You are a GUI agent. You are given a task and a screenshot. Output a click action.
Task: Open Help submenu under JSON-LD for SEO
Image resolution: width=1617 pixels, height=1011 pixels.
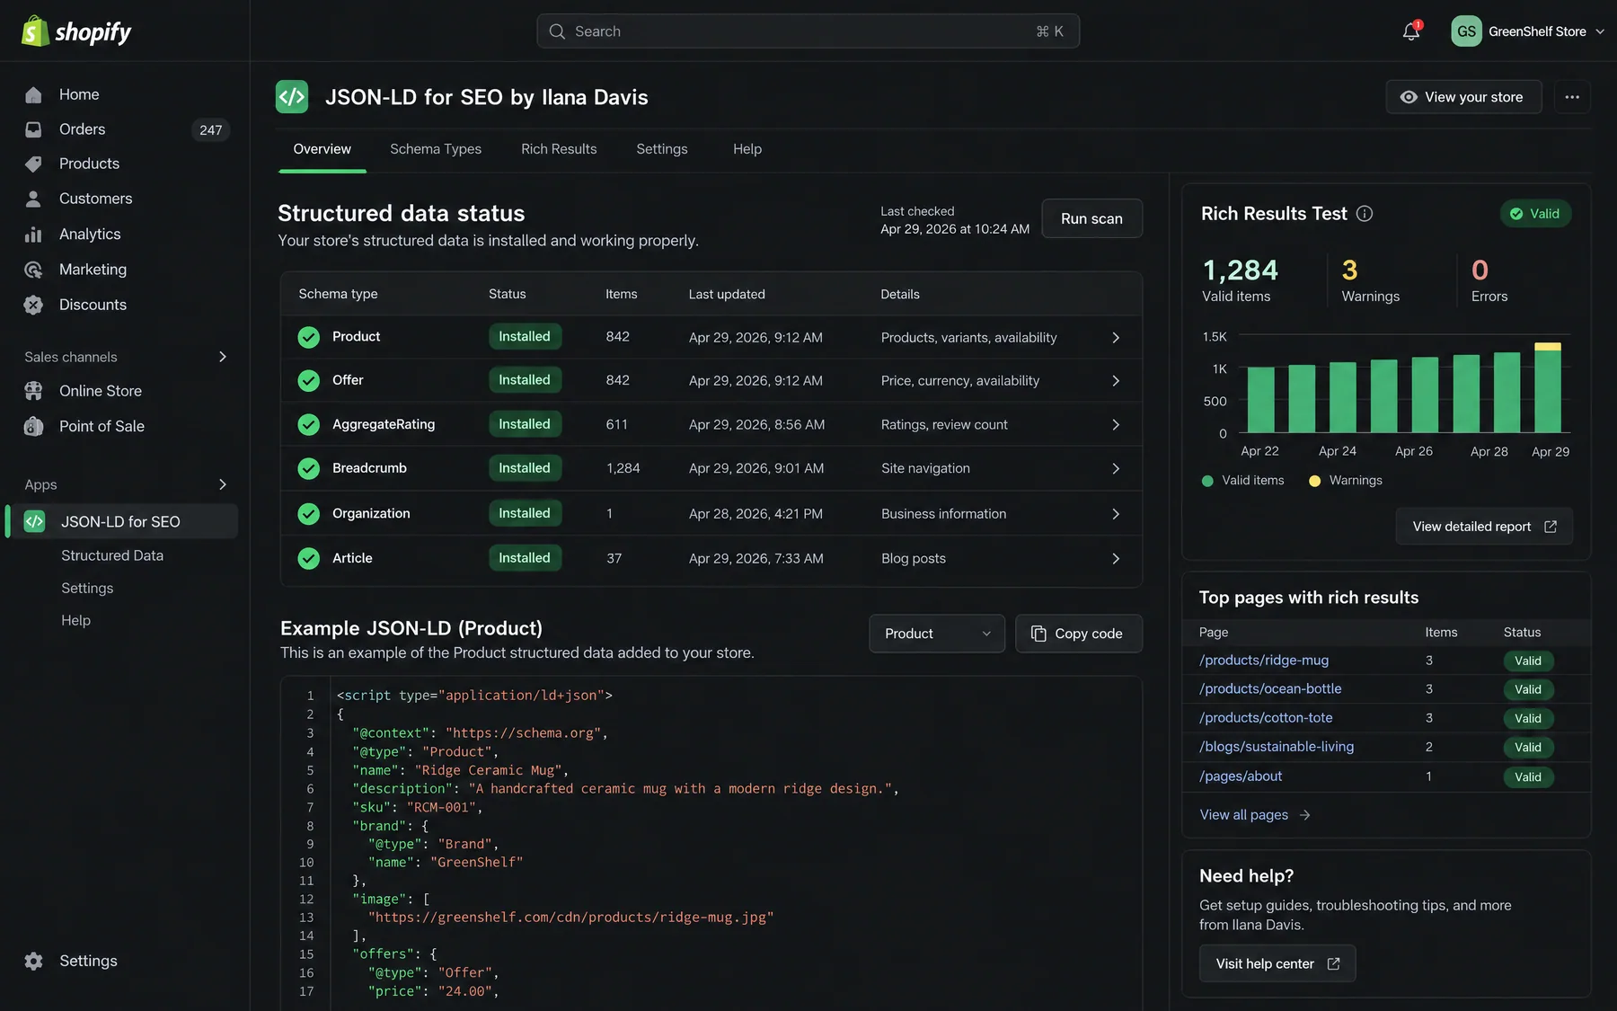75,620
